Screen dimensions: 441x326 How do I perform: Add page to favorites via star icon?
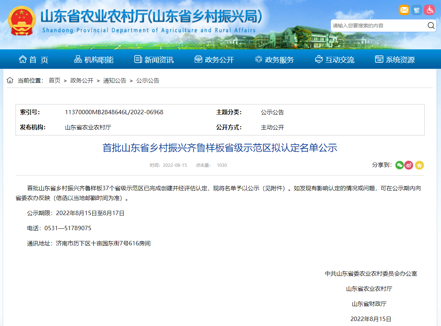coord(419,165)
